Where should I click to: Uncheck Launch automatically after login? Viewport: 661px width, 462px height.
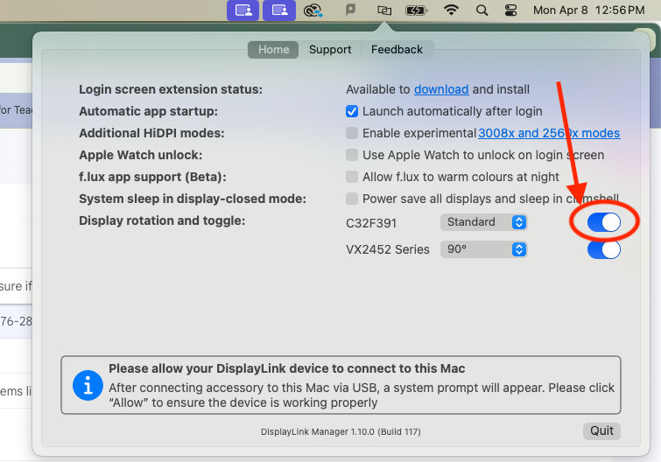[x=352, y=111]
